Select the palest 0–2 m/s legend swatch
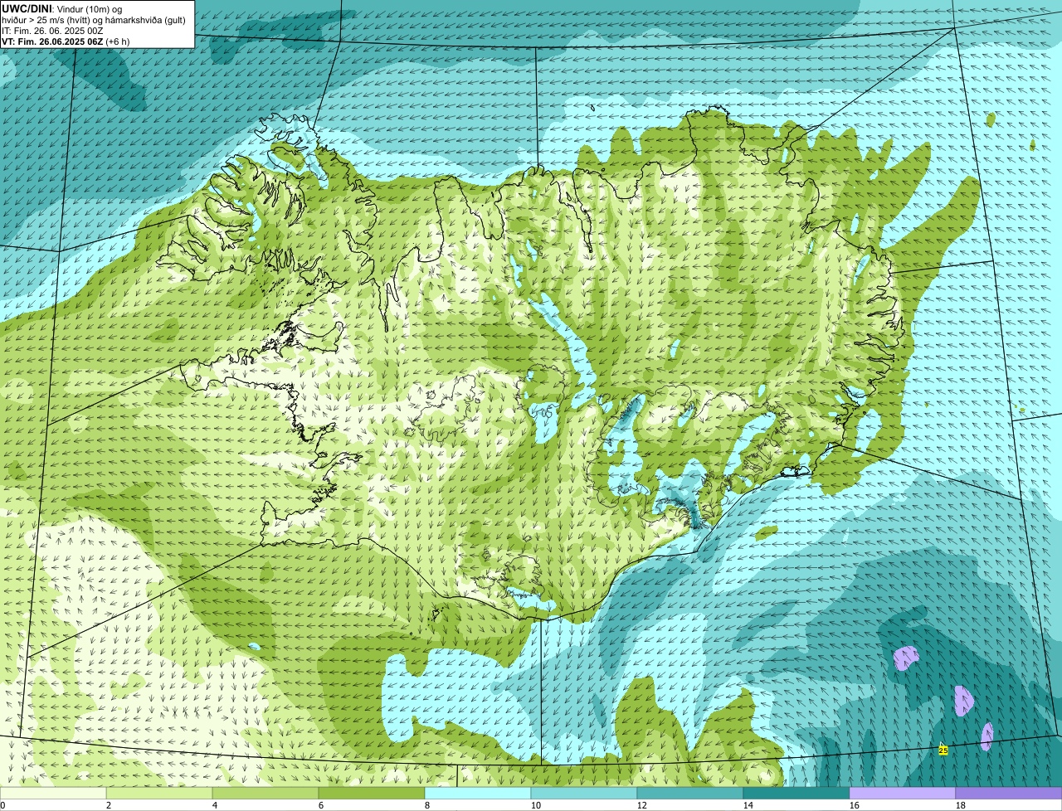1062x811 pixels. pos(53,794)
